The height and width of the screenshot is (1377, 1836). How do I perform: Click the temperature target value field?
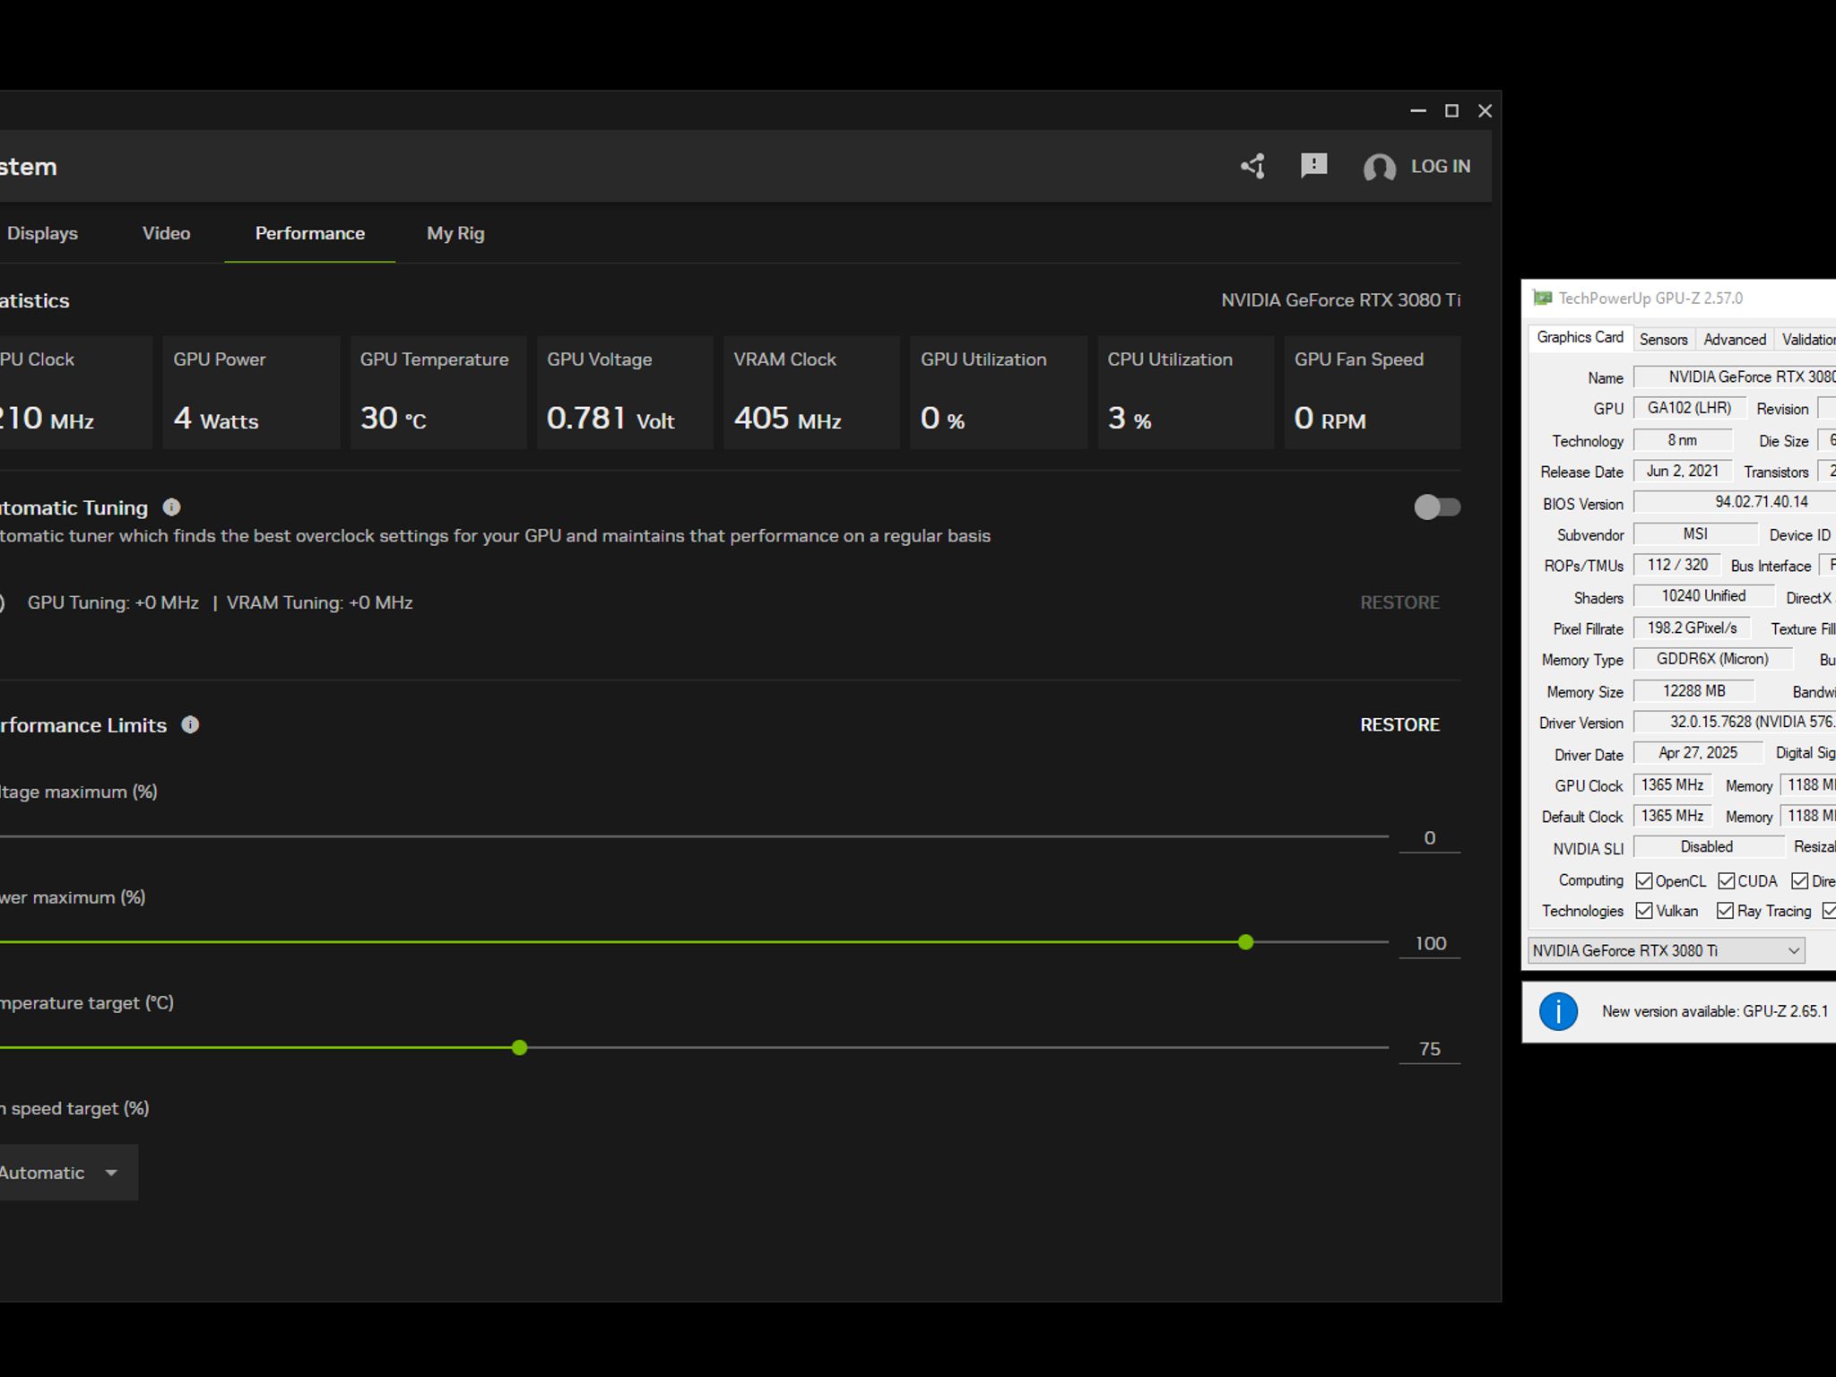1430,1049
